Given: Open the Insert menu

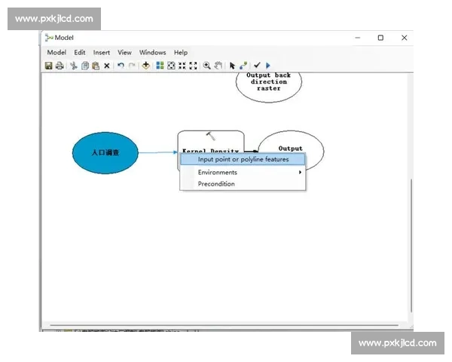Looking at the screenshot, I should 102,53.
